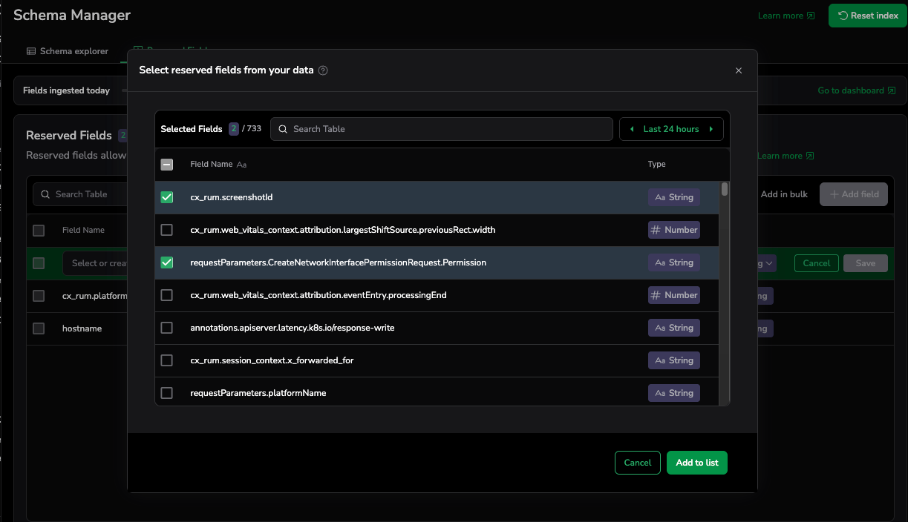Check the cx_rum.session_context.x_forwarded_for checkbox
Image resolution: width=908 pixels, height=522 pixels.
click(167, 360)
